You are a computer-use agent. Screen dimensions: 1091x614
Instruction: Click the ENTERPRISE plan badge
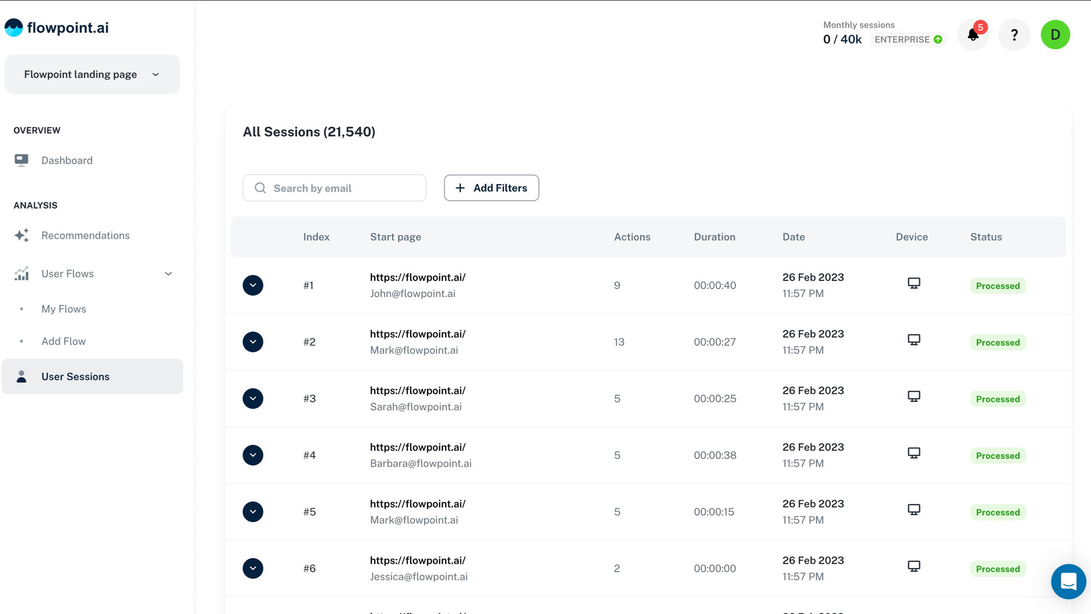908,39
